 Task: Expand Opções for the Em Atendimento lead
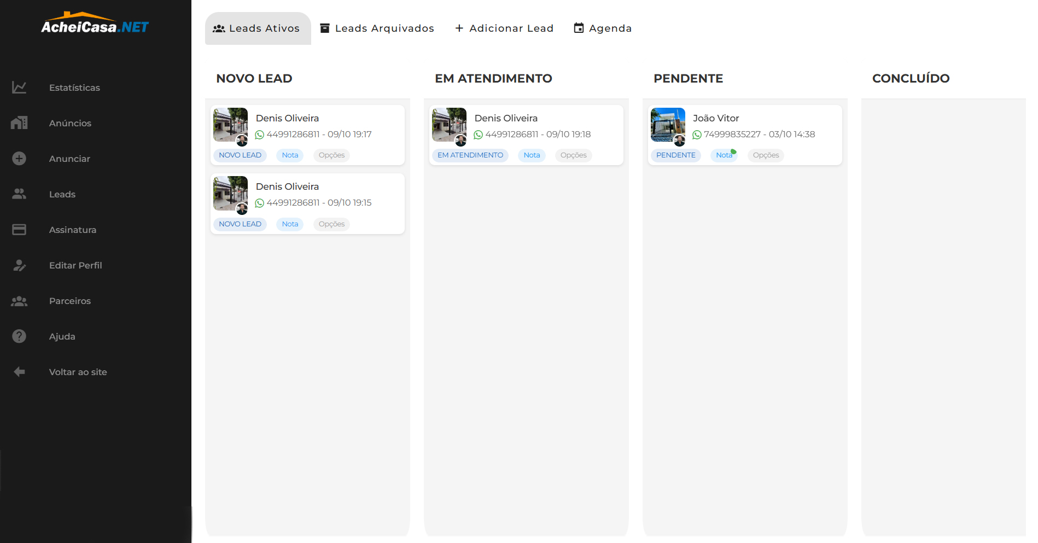click(x=573, y=155)
